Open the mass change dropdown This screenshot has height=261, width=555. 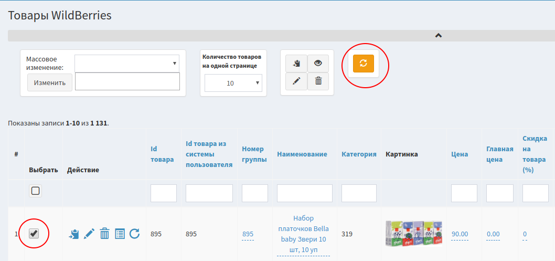tap(127, 64)
